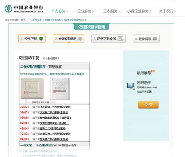Expand the 个人服务 menu arrow

pyautogui.click(x=67, y=11)
